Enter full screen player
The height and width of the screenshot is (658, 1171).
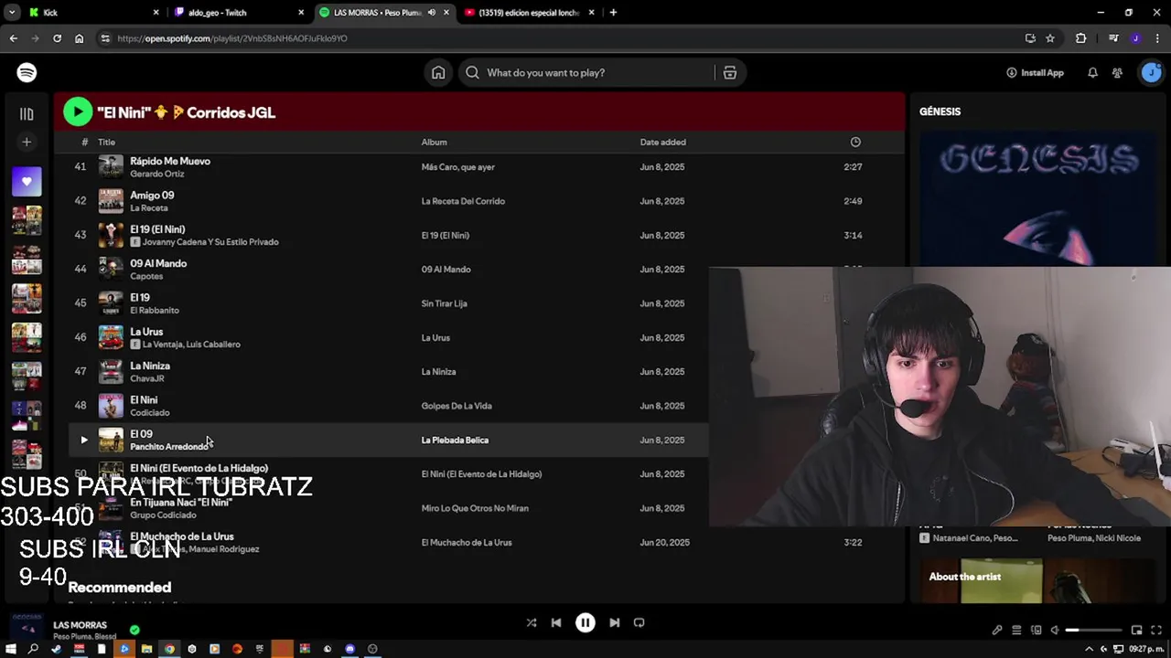coord(1156,630)
